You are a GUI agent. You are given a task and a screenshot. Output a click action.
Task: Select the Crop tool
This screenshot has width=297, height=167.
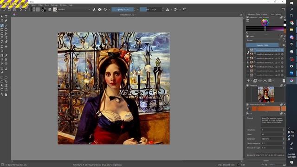pyautogui.click(x=2, y=51)
